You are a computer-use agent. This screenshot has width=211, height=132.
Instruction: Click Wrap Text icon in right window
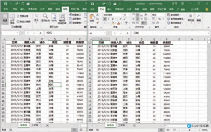146,15
